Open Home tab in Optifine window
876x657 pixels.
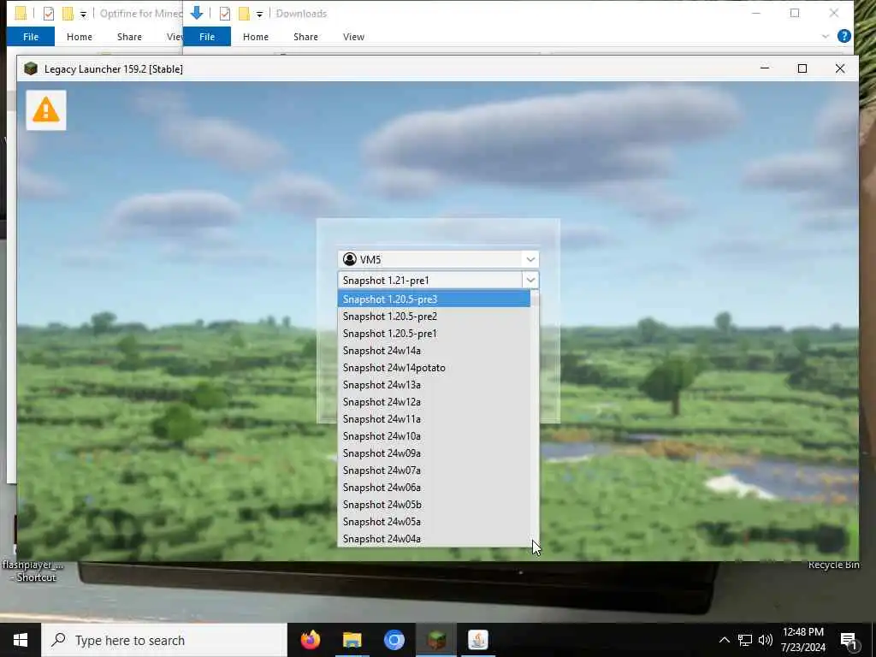tap(80, 36)
